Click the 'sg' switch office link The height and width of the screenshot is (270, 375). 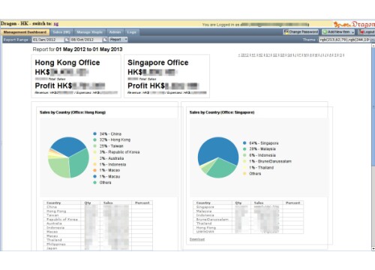click(x=56, y=24)
